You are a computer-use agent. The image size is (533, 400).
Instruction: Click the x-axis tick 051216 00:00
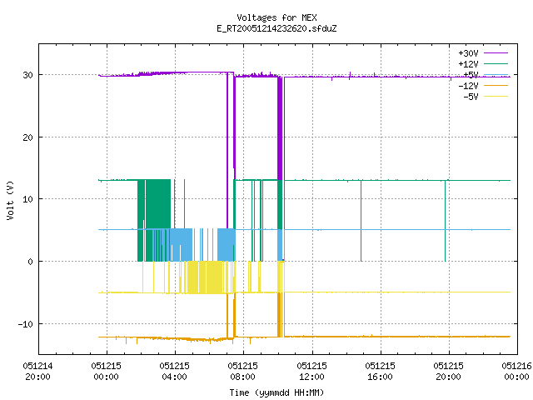pos(516,372)
